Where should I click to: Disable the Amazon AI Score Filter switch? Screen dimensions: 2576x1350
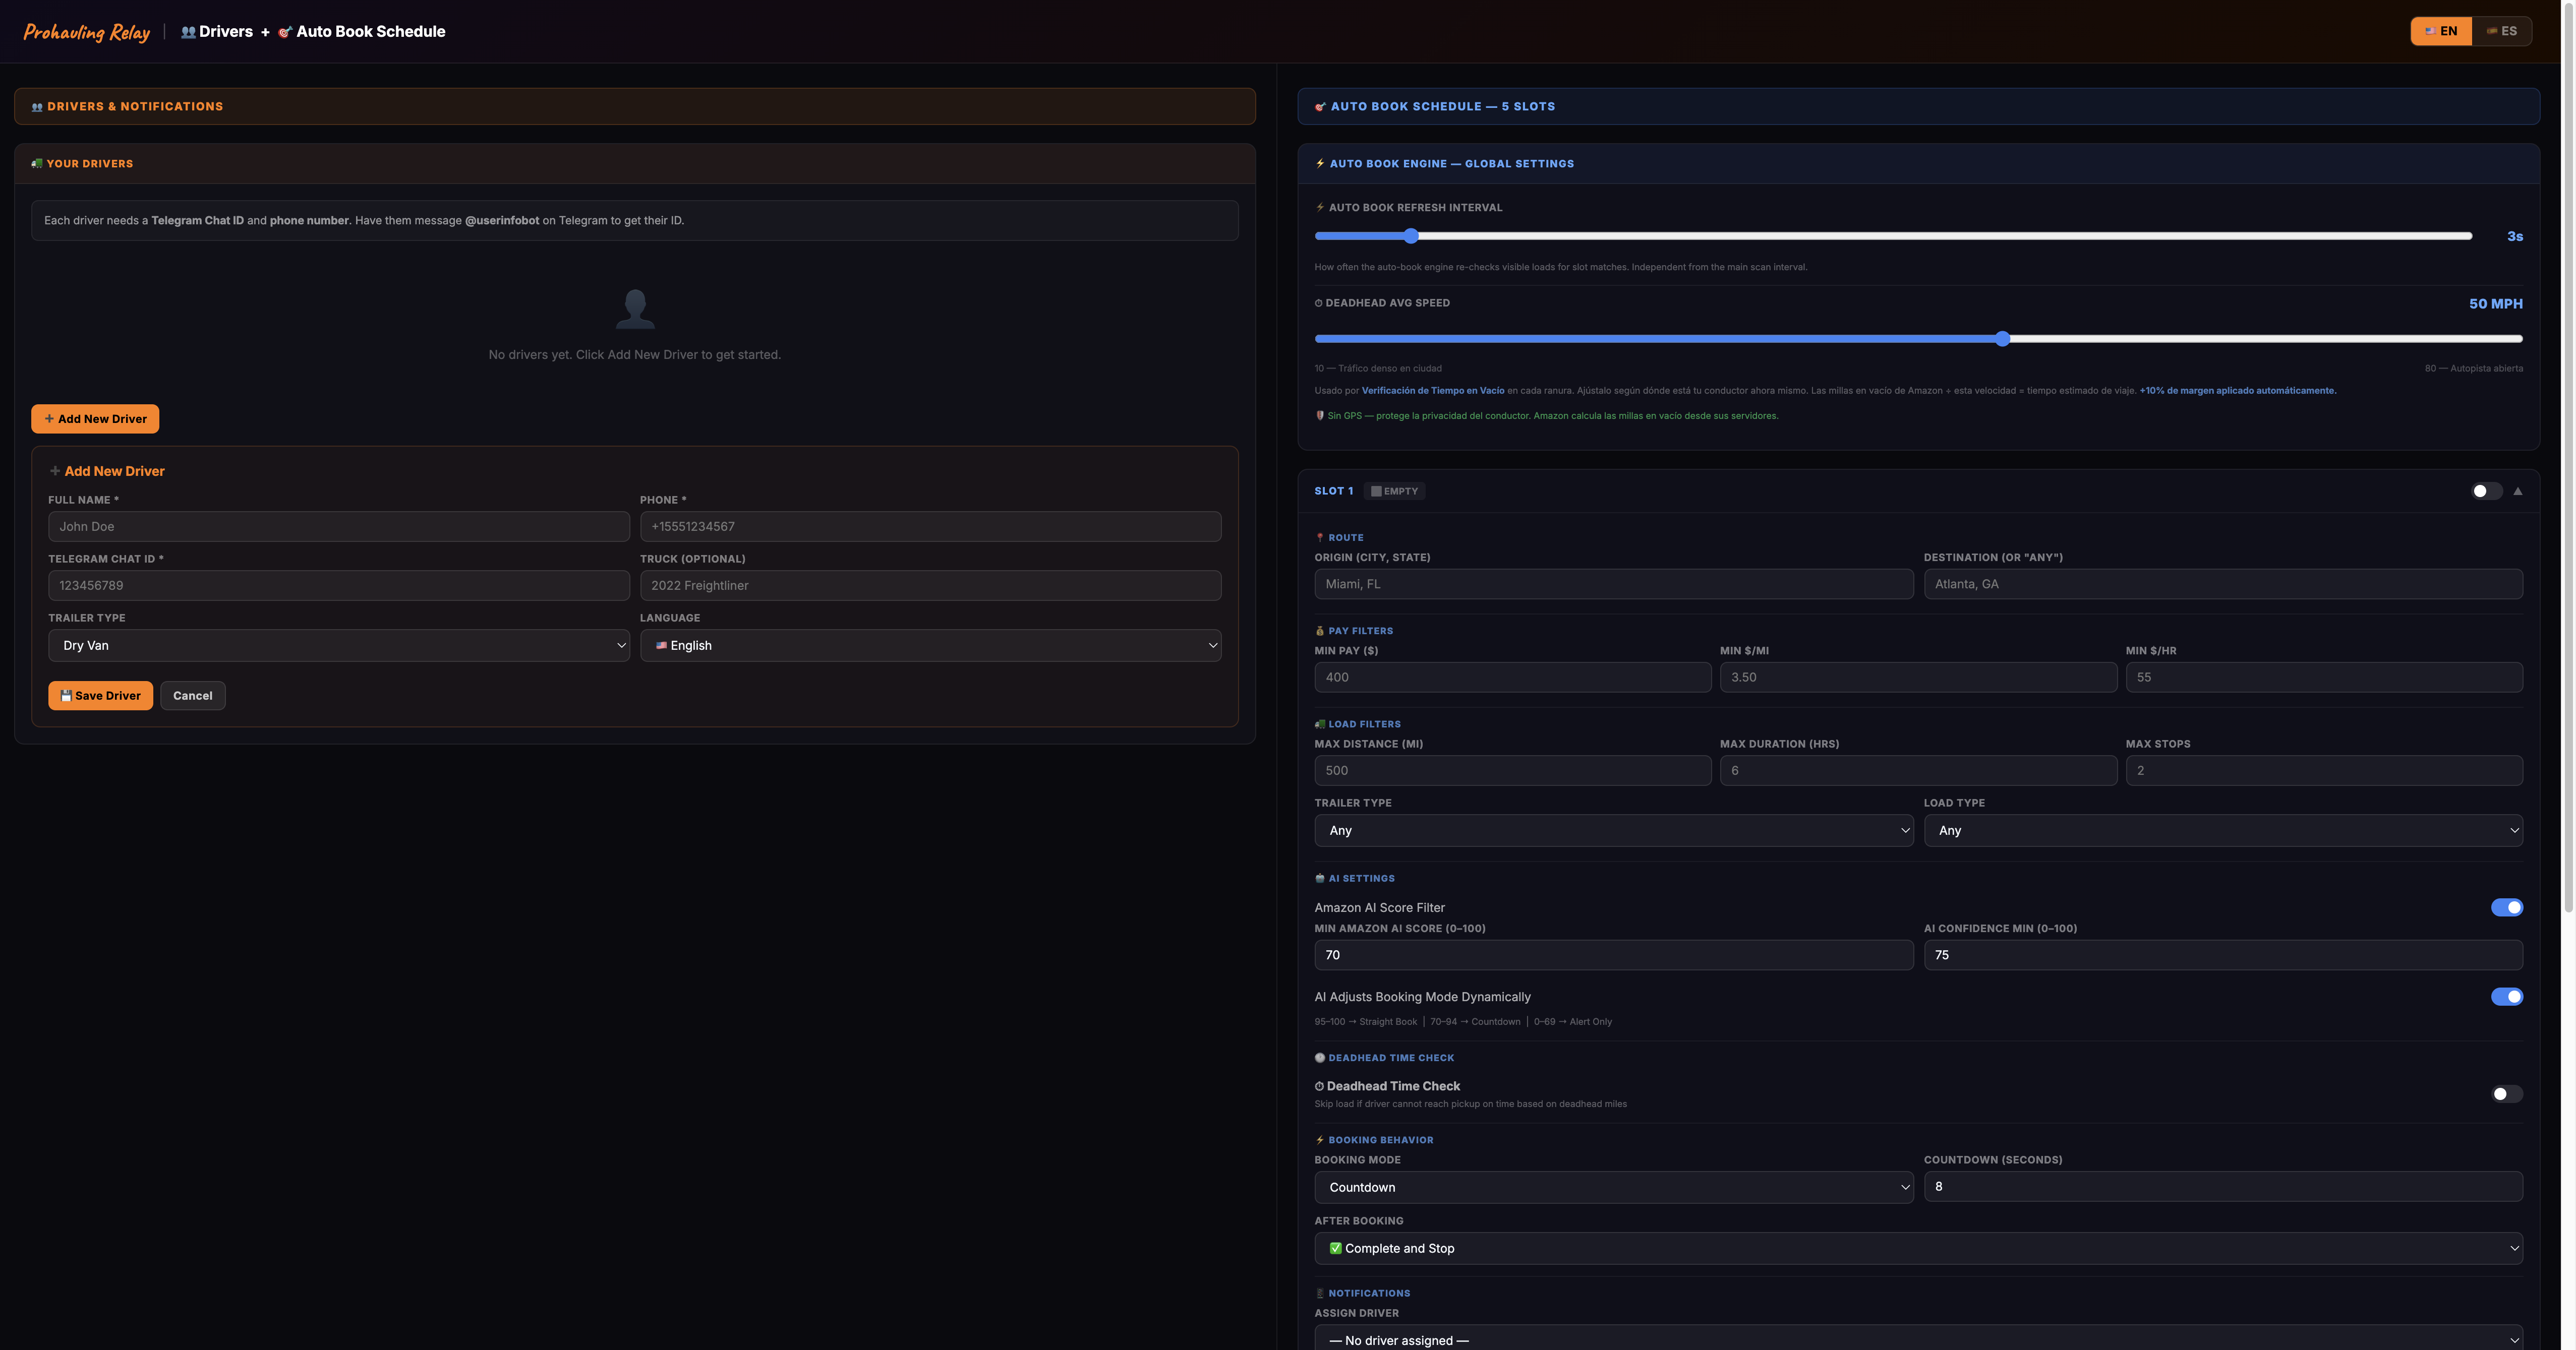pos(2507,907)
